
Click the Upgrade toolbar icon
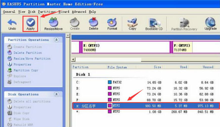pos(210,24)
